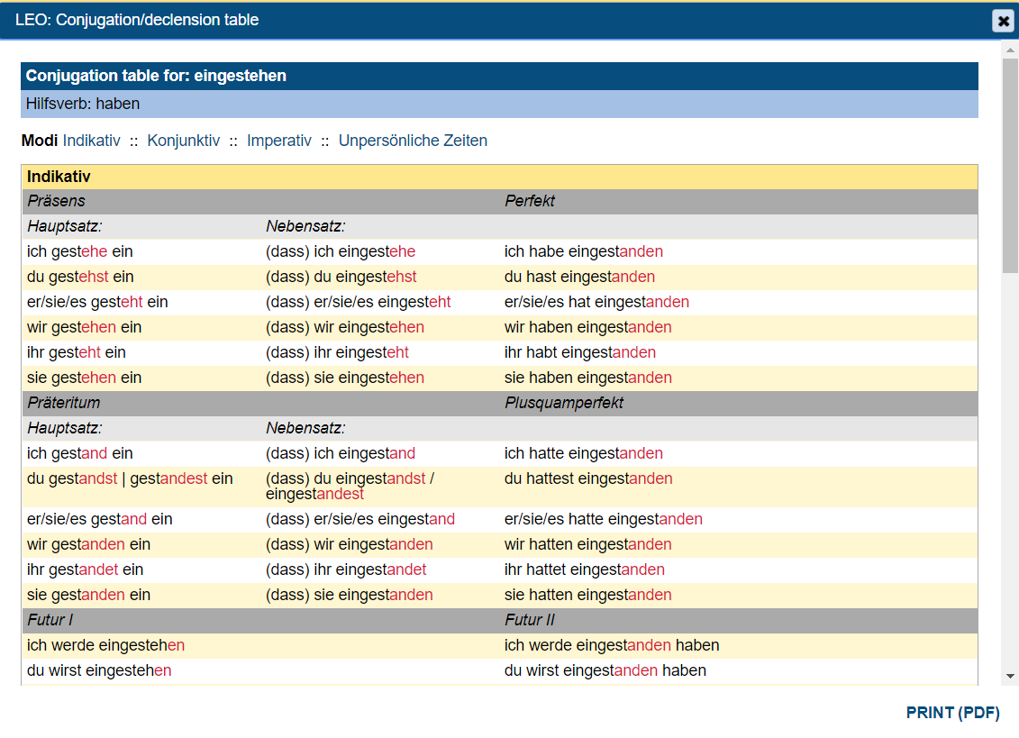Click '(dass) er/sie/es eingesteht' cell
The image size is (1019, 738).
click(358, 302)
